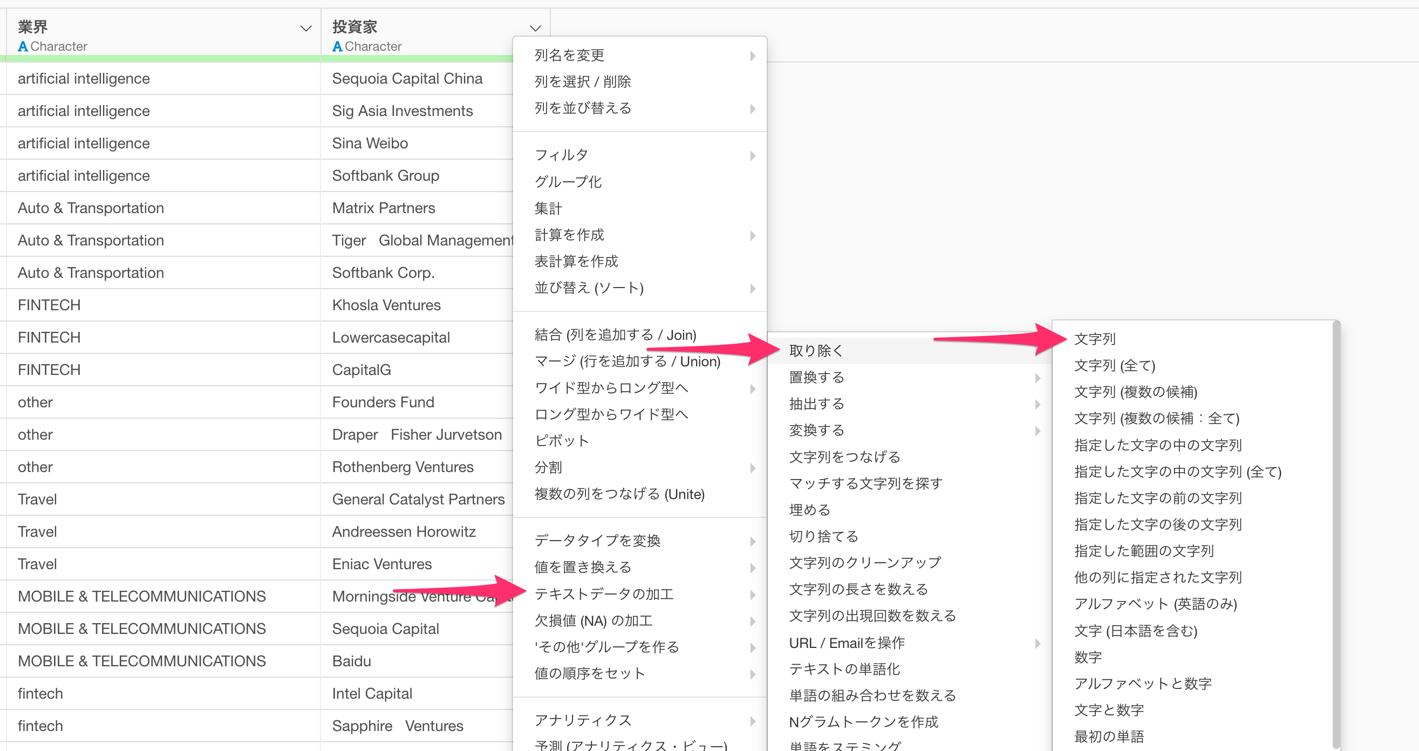The height and width of the screenshot is (751, 1419).
Task: Expand the 計算を作成 submenu
Action: [639, 235]
